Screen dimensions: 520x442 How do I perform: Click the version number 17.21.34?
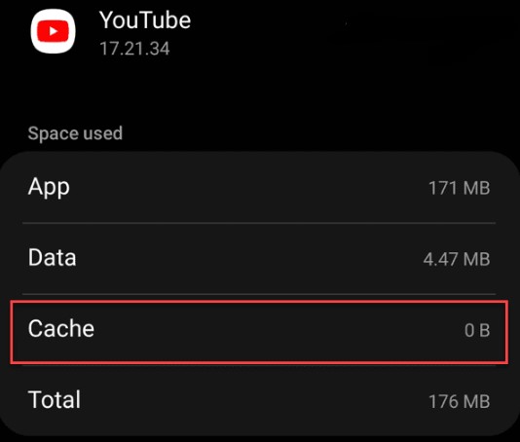[134, 49]
